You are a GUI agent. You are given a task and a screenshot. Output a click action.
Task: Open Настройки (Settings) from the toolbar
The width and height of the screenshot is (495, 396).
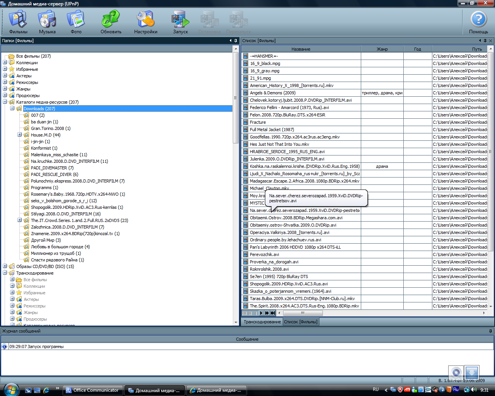(145, 22)
